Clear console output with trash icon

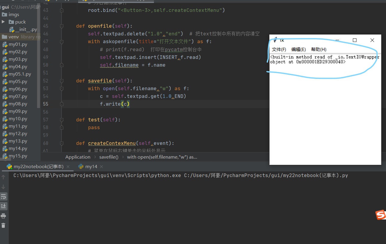click(x=4, y=225)
